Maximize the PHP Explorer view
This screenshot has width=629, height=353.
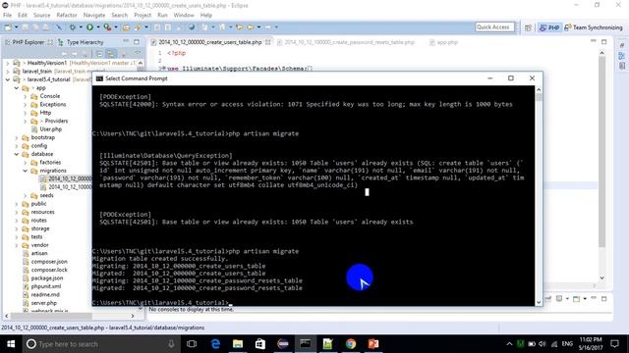(137, 41)
